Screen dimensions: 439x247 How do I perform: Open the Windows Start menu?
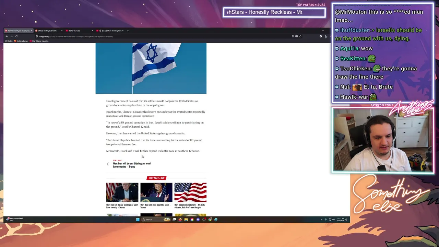(x=138, y=220)
